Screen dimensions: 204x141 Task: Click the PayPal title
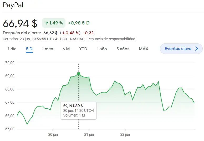coord(13,5)
